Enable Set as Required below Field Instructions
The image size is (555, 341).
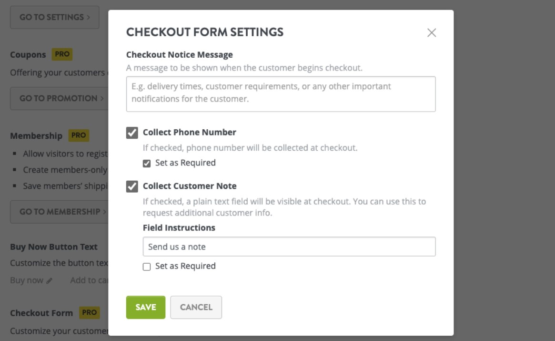click(x=147, y=267)
